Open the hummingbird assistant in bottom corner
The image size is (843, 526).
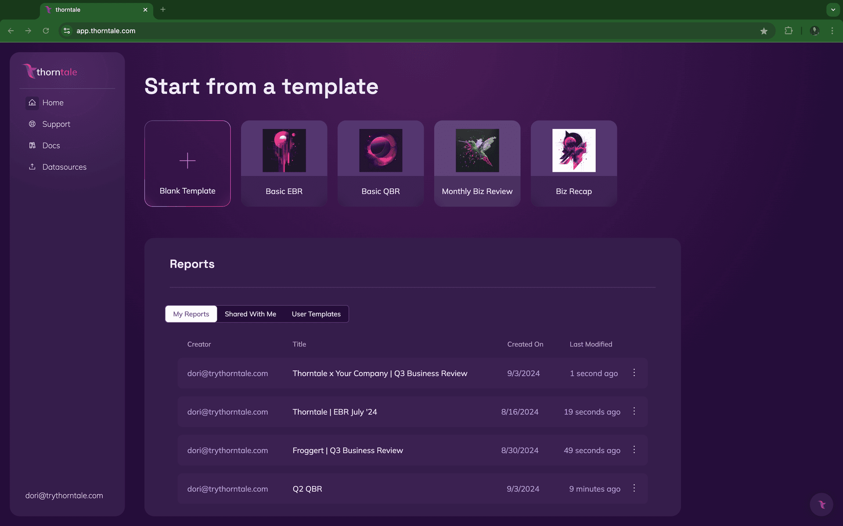tap(822, 505)
